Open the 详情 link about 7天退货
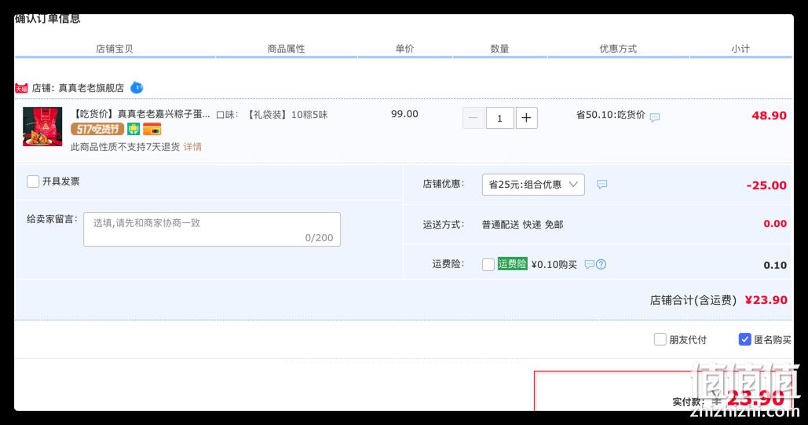This screenshot has height=425, width=808. (x=192, y=147)
